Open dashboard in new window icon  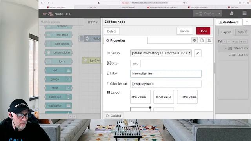coord(245,32)
